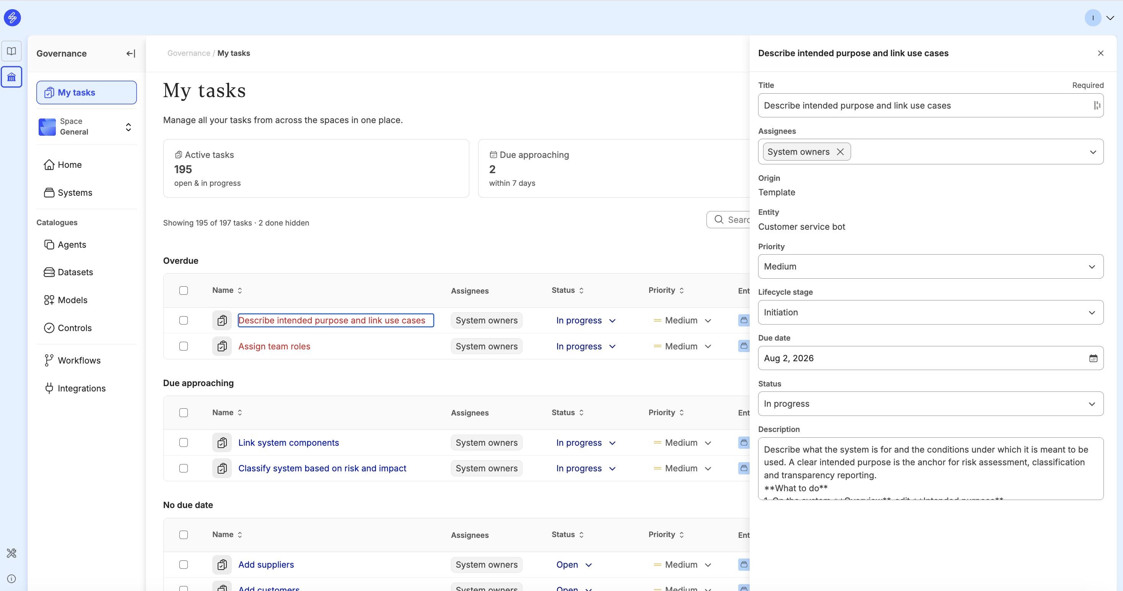The image size is (1123, 591).
Task: Open account menu chevron beside avatar
Action: 1110,18
